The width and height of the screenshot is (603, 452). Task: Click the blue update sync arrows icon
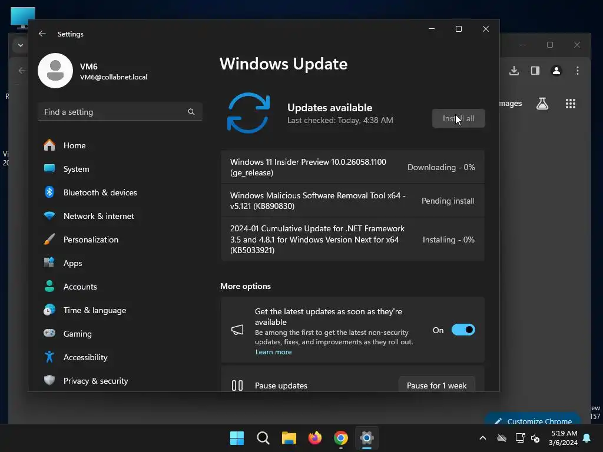(x=249, y=113)
